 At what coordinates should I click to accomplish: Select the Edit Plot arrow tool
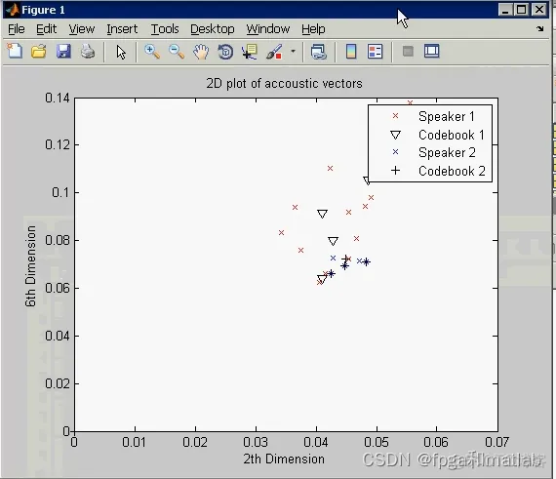[x=121, y=52]
